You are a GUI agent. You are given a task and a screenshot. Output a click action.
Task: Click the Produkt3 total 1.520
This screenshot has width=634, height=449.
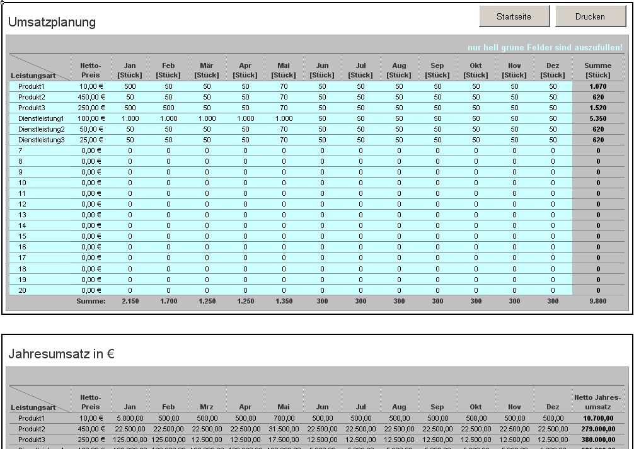tap(598, 108)
